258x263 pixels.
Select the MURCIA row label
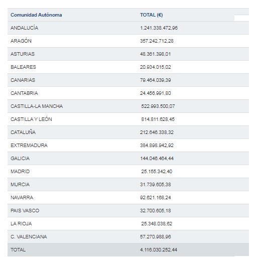(20, 185)
